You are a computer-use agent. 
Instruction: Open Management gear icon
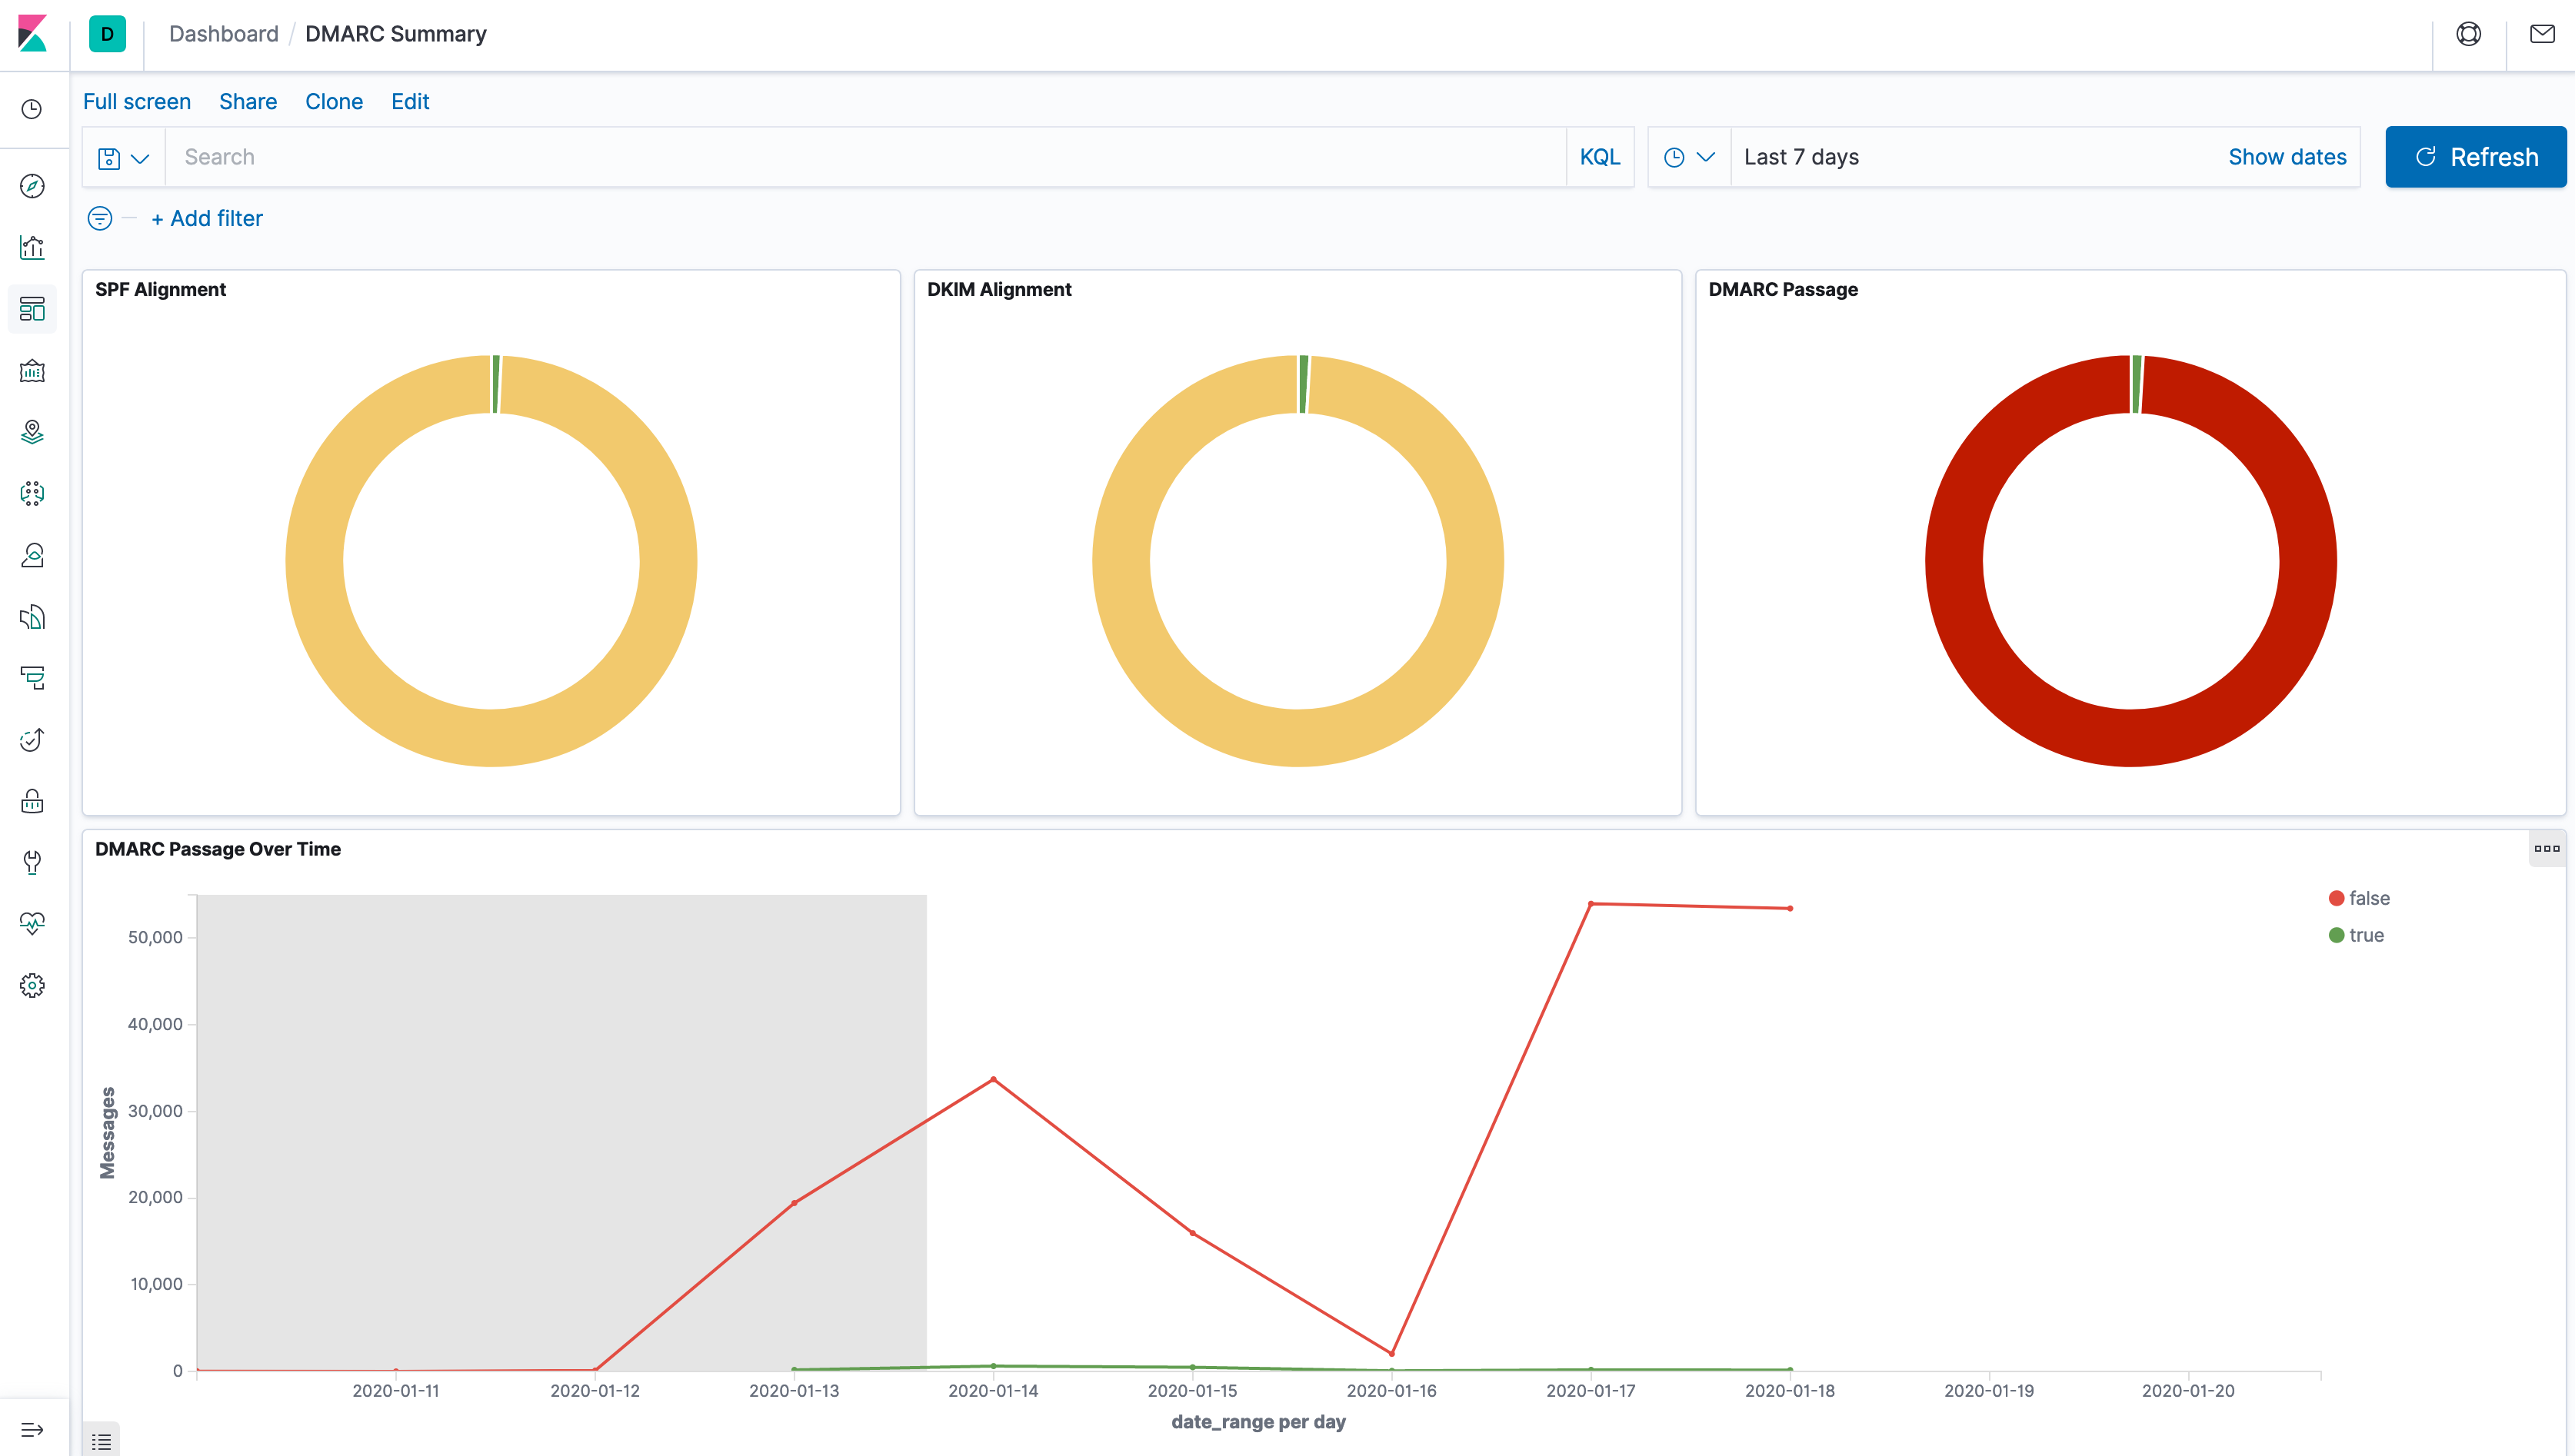32,985
